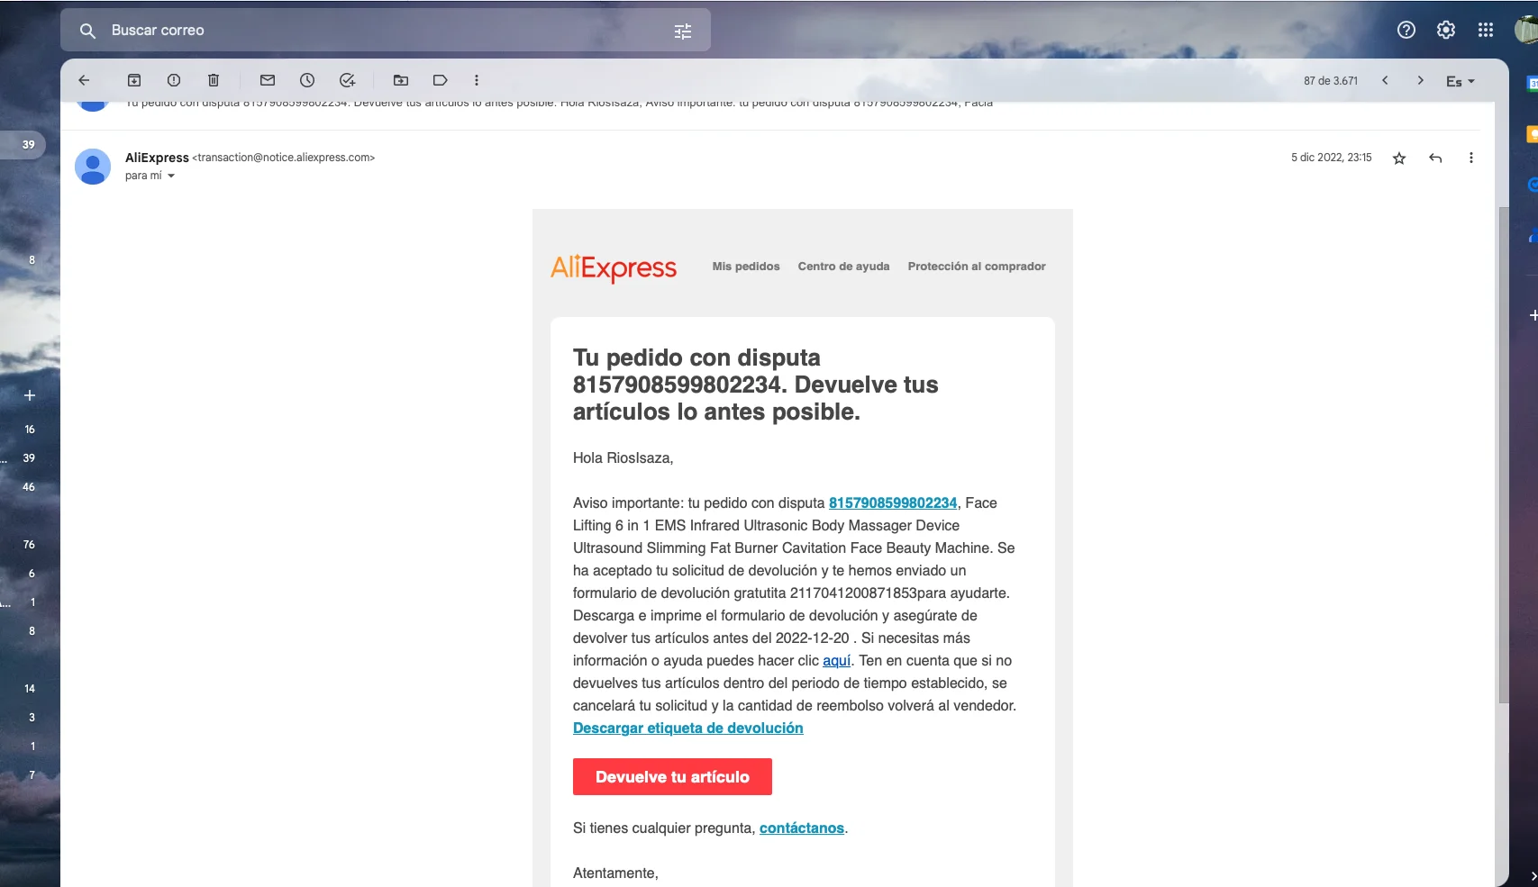Mark the email as unread
Image resolution: width=1538 pixels, height=887 pixels.
coord(268,80)
